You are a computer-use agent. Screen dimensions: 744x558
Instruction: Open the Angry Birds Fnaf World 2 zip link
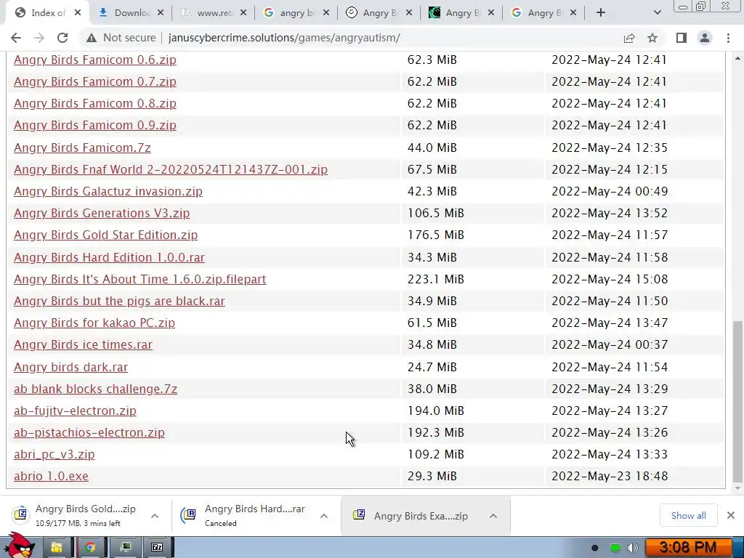[x=171, y=169]
